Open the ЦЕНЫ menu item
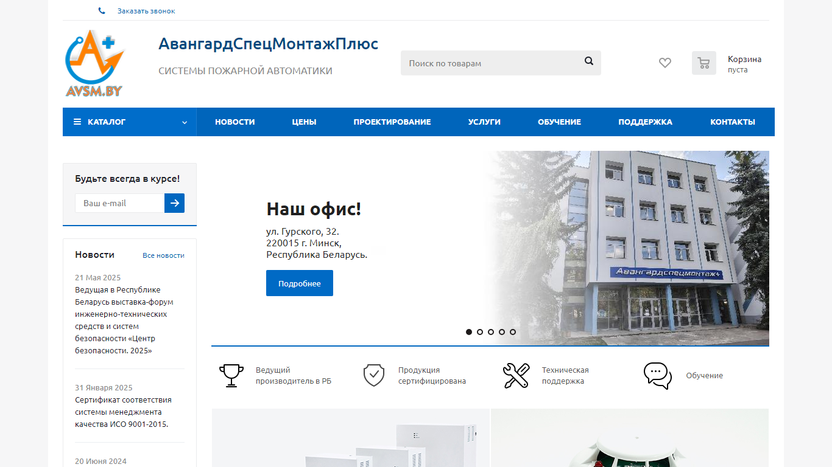832x467 pixels. tap(304, 122)
